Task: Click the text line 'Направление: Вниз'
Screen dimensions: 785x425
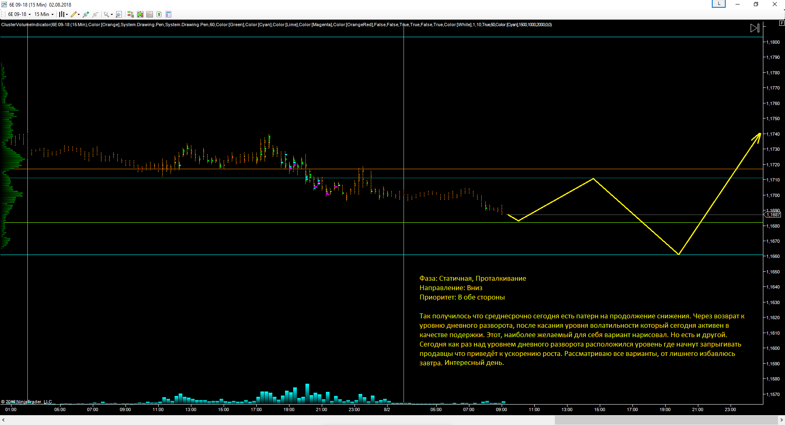Action: pyautogui.click(x=451, y=288)
